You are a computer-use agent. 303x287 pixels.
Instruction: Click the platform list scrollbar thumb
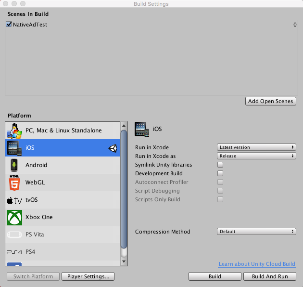(x=124, y=189)
